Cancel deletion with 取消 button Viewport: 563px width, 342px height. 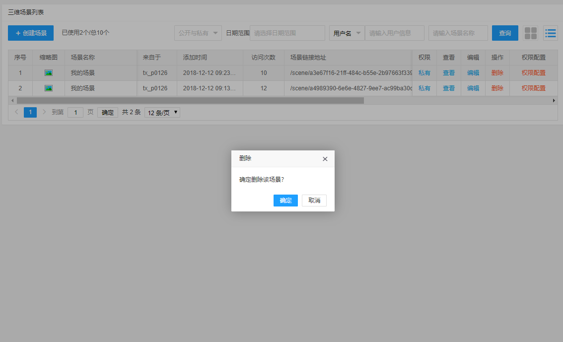tap(314, 201)
